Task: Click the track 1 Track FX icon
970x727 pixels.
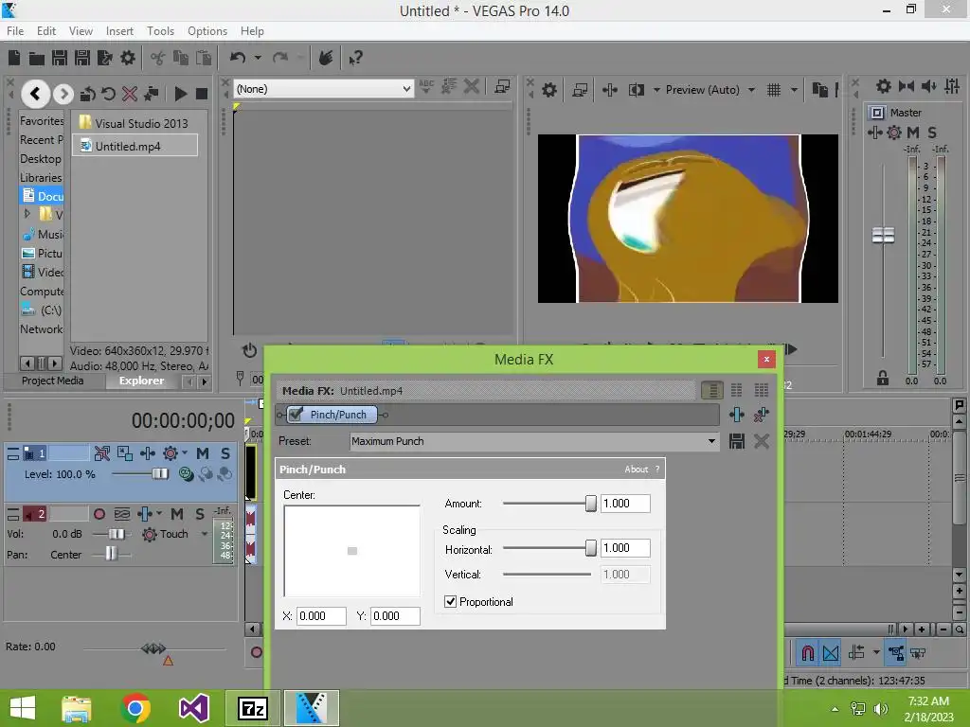Action: tap(147, 453)
